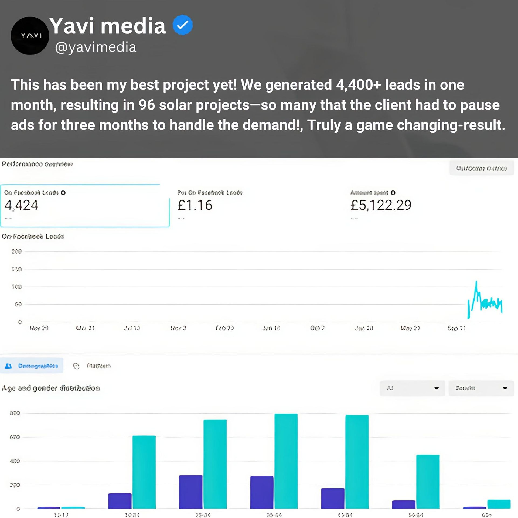Click the people icon on the Demographics tab
The height and width of the screenshot is (518, 518).
[x=9, y=366]
